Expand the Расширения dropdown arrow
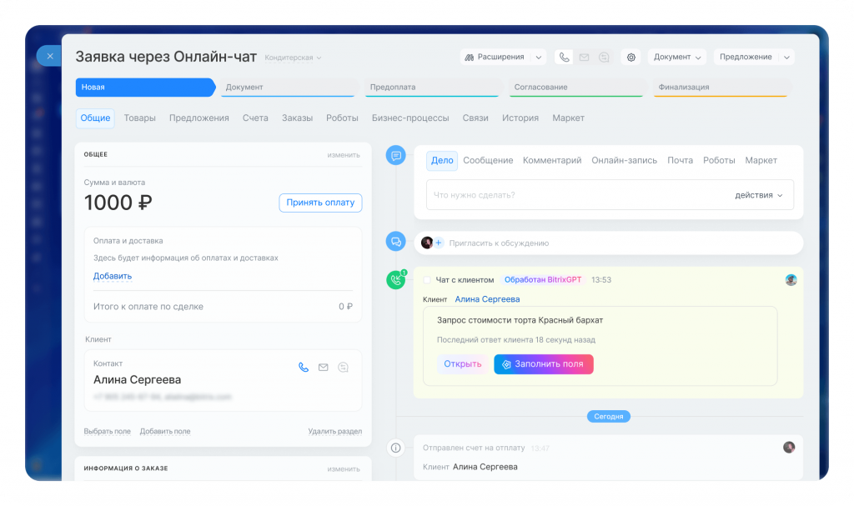This screenshot has height=506, width=854. pyautogui.click(x=538, y=58)
